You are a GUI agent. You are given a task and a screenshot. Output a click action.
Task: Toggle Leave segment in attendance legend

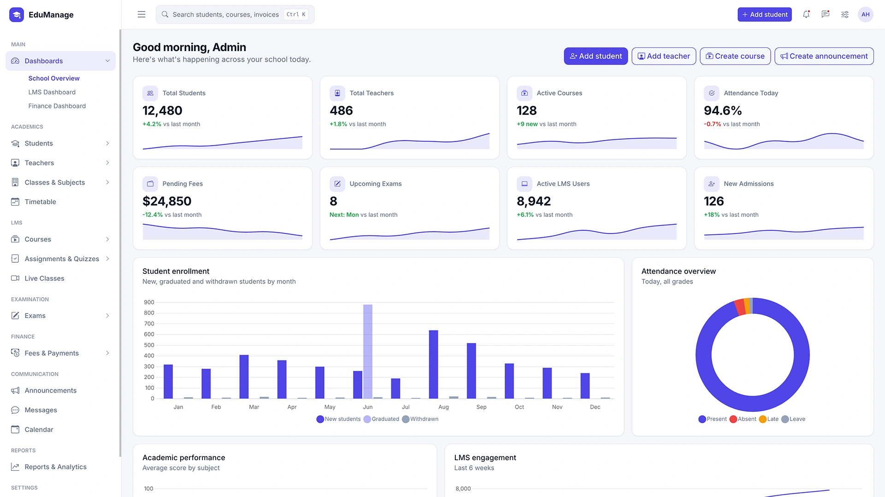(793, 419)
